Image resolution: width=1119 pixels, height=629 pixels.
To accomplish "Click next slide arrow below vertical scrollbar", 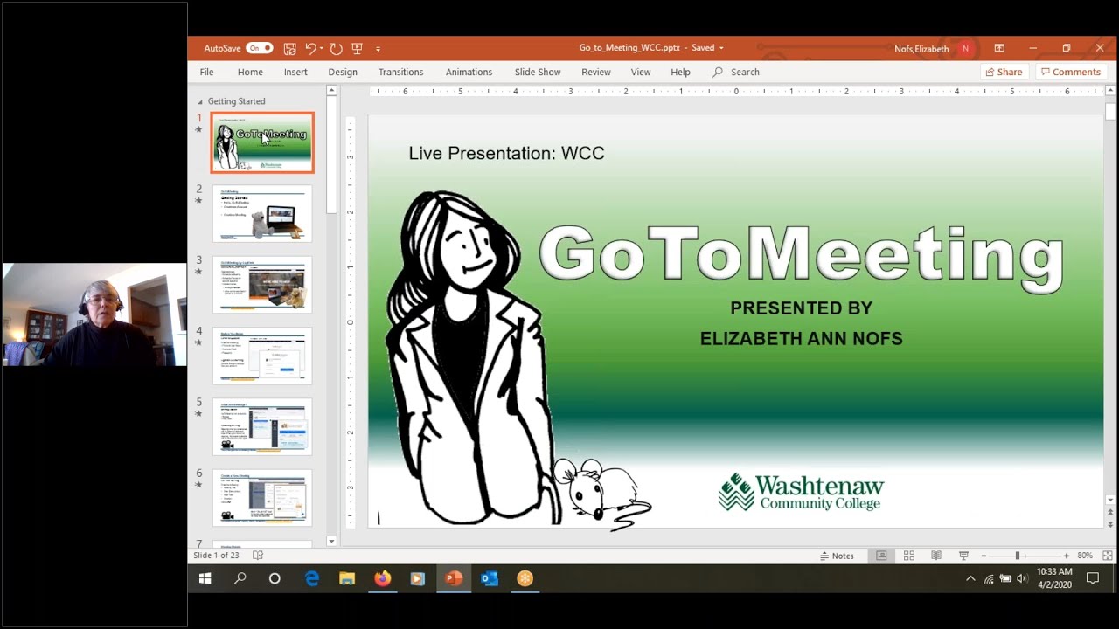I will (1110, 526).
